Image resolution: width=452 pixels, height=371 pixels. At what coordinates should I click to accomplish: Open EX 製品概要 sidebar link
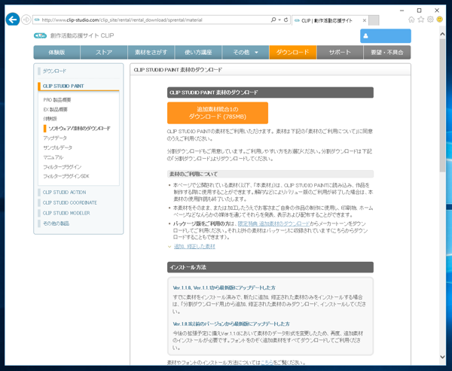55,109
